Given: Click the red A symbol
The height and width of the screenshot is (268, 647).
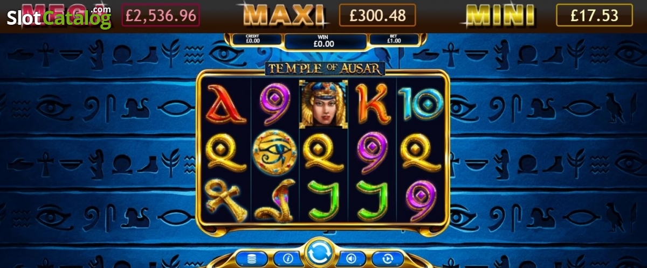Looking at the screenshot, I should [x=225, y=104].
